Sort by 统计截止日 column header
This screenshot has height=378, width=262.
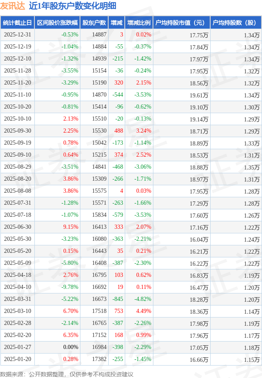(x=17, y=23)
